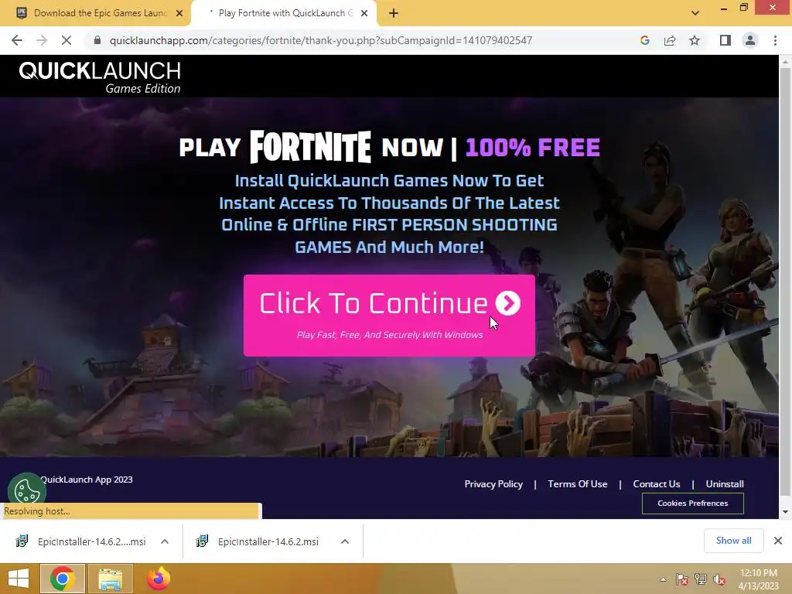The width and height of the screenshot is (792, 594).
Task: Go back to the previous page
Action: (x=17, y=40)
